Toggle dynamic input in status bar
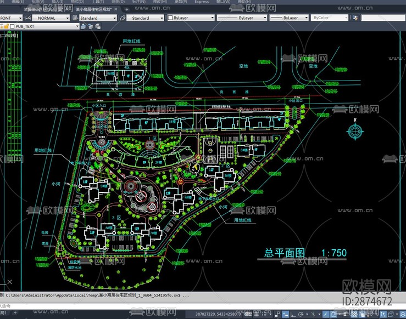Screen dimensions: 406x319 coord(285,314)
